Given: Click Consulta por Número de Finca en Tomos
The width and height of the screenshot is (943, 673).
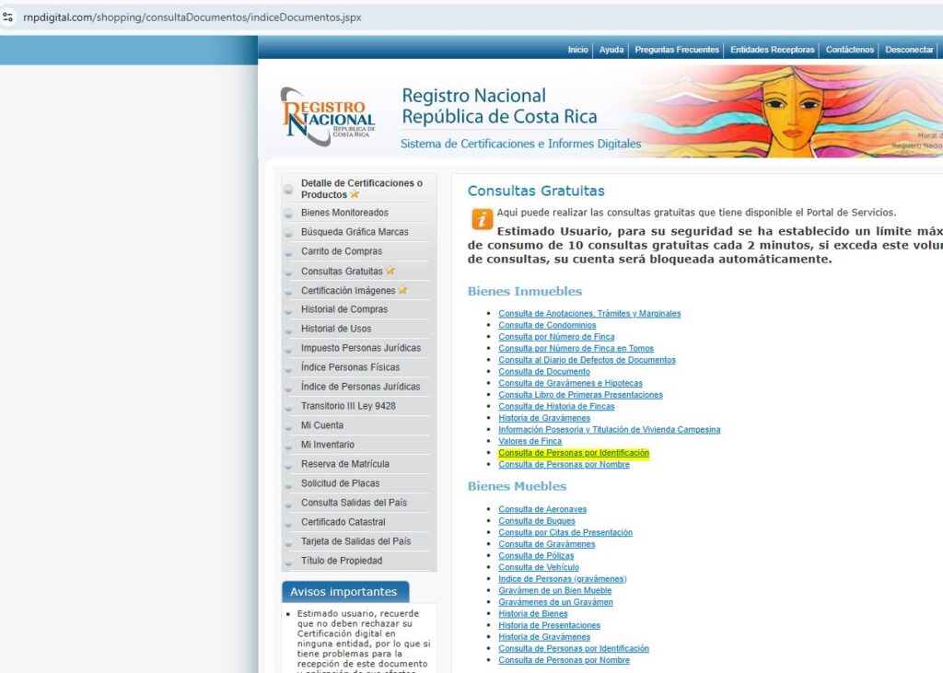Looking at the screenshot, I should pos(576,348).
